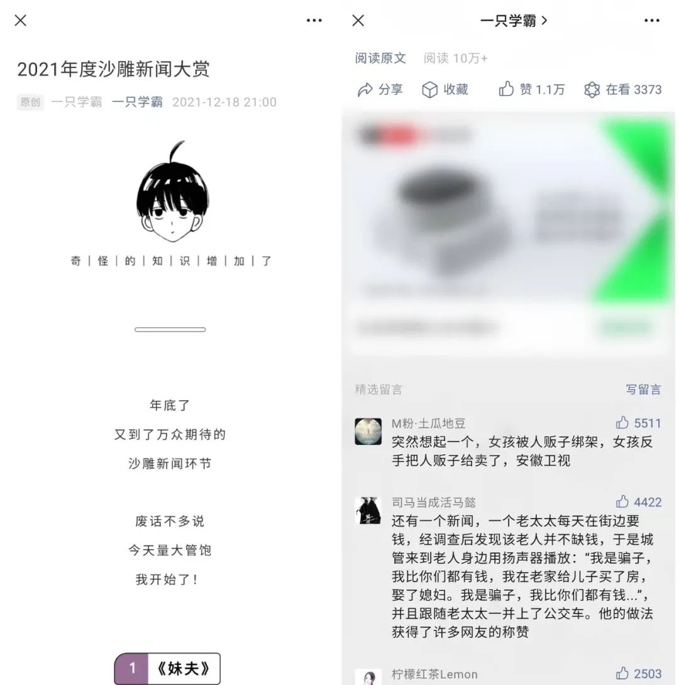Toggle the 赞 1.1万 thumbs-up
This screenshot has width=679, height=685.
[x=506, y=89]
